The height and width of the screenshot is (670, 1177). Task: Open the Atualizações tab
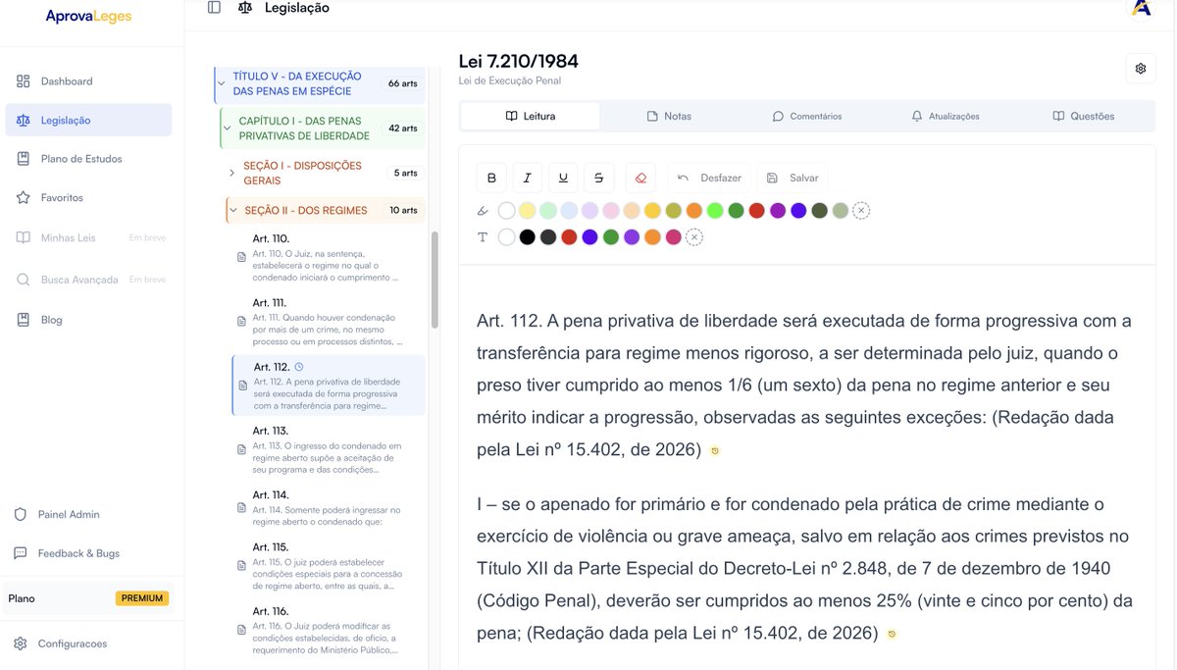point(946,116)
